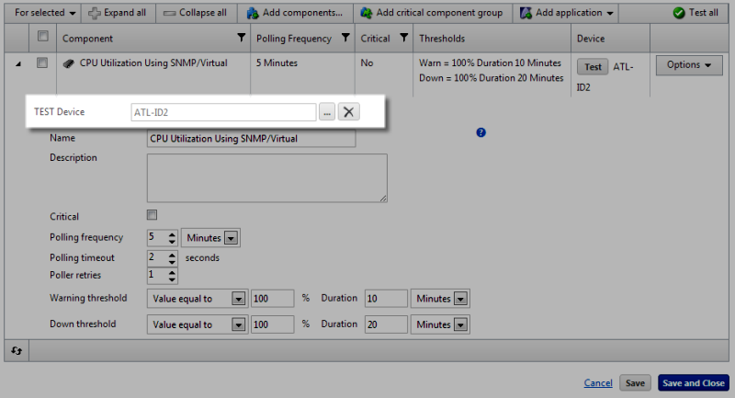
Task: Click the 'Down = 100% Duration 20 Minutes' text
Action: tap(492, 78)
